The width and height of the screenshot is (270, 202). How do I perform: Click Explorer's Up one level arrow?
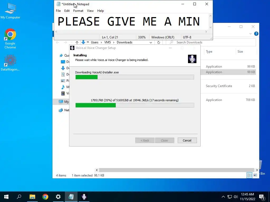point(77,42)
